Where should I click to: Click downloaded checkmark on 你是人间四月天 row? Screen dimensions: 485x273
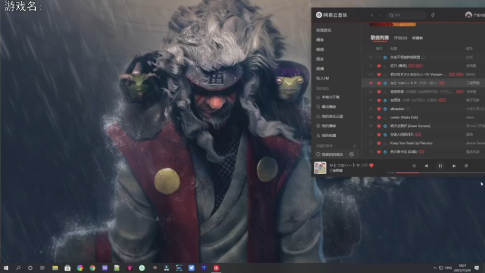click(x=385, y=135)
